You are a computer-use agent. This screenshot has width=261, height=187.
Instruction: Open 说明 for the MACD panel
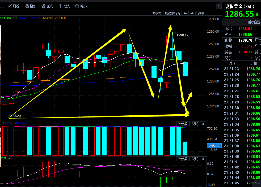click(195, 159)
